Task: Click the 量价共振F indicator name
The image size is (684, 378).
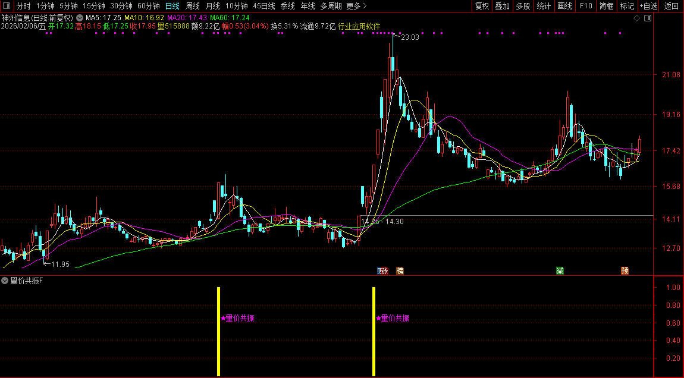Action: [27, 281]
